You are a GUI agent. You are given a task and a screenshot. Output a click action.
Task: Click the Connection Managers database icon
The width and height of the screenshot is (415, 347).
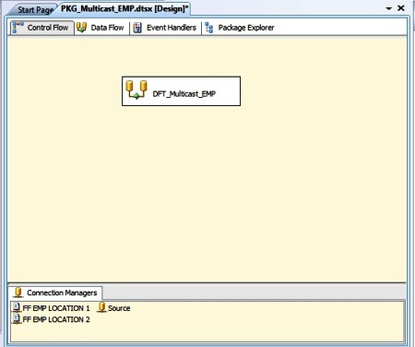tap(18, 293)
